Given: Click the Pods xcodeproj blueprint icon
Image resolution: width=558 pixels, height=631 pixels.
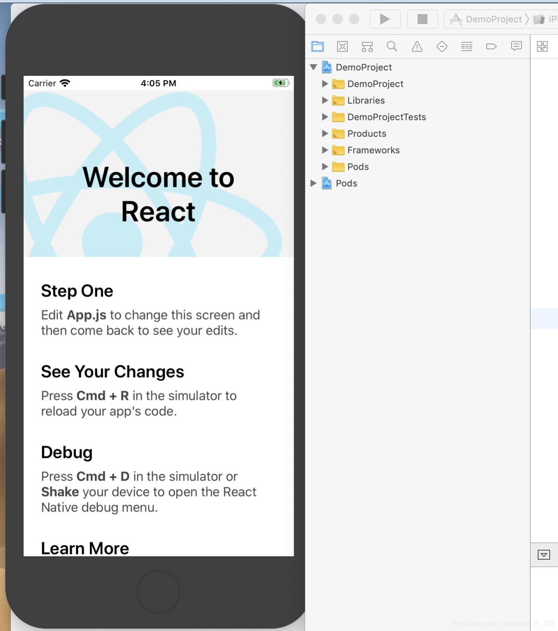Looking at the screenshot, I should tap(327, 183).
